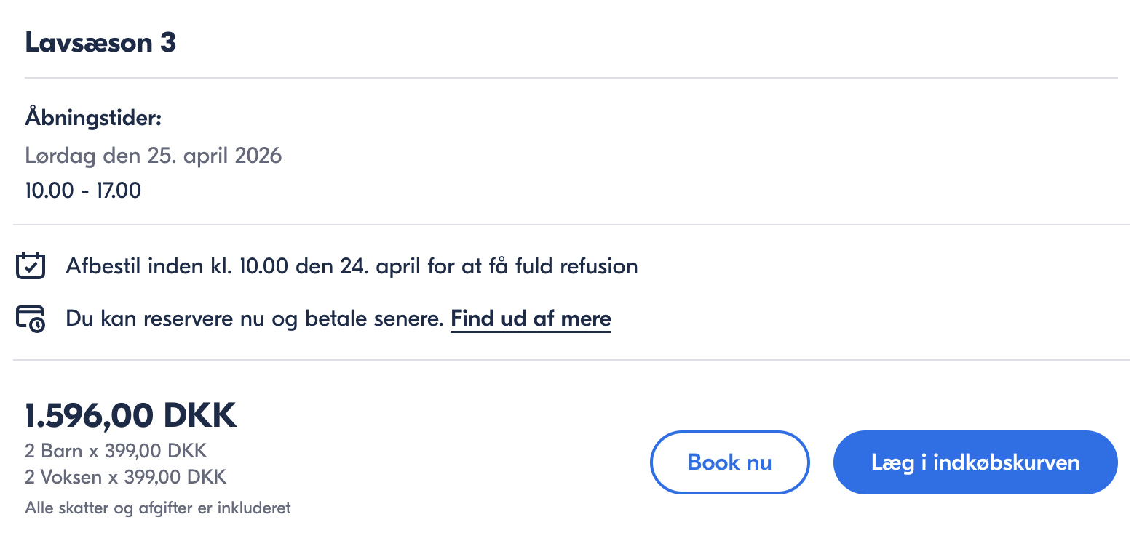Click the reserve now pay later card icon

click(31, 319)
